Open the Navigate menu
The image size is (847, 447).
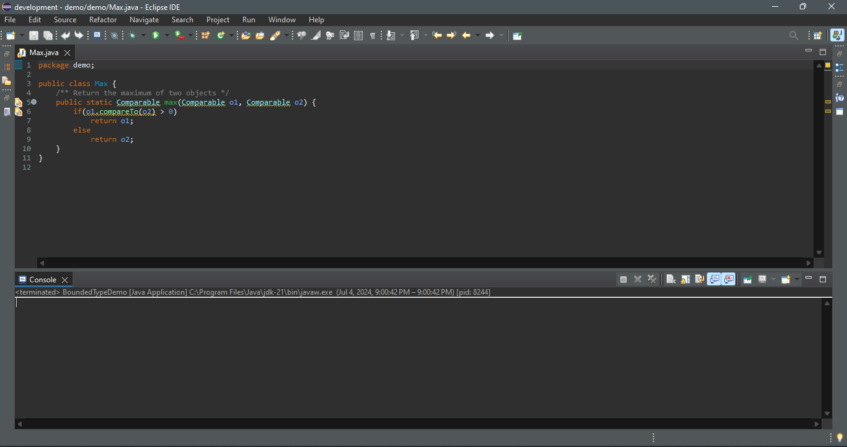point(144,20)
